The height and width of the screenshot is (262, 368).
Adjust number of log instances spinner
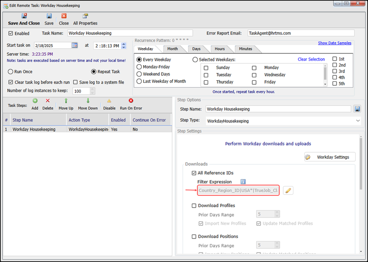click(92, 91)
